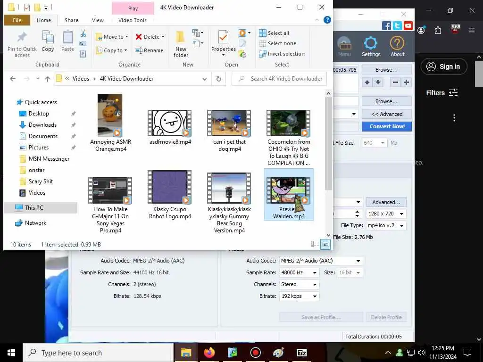483x362 pixels.
Task: Open browser extensions puzzle icon
Action: pos(438,30)
